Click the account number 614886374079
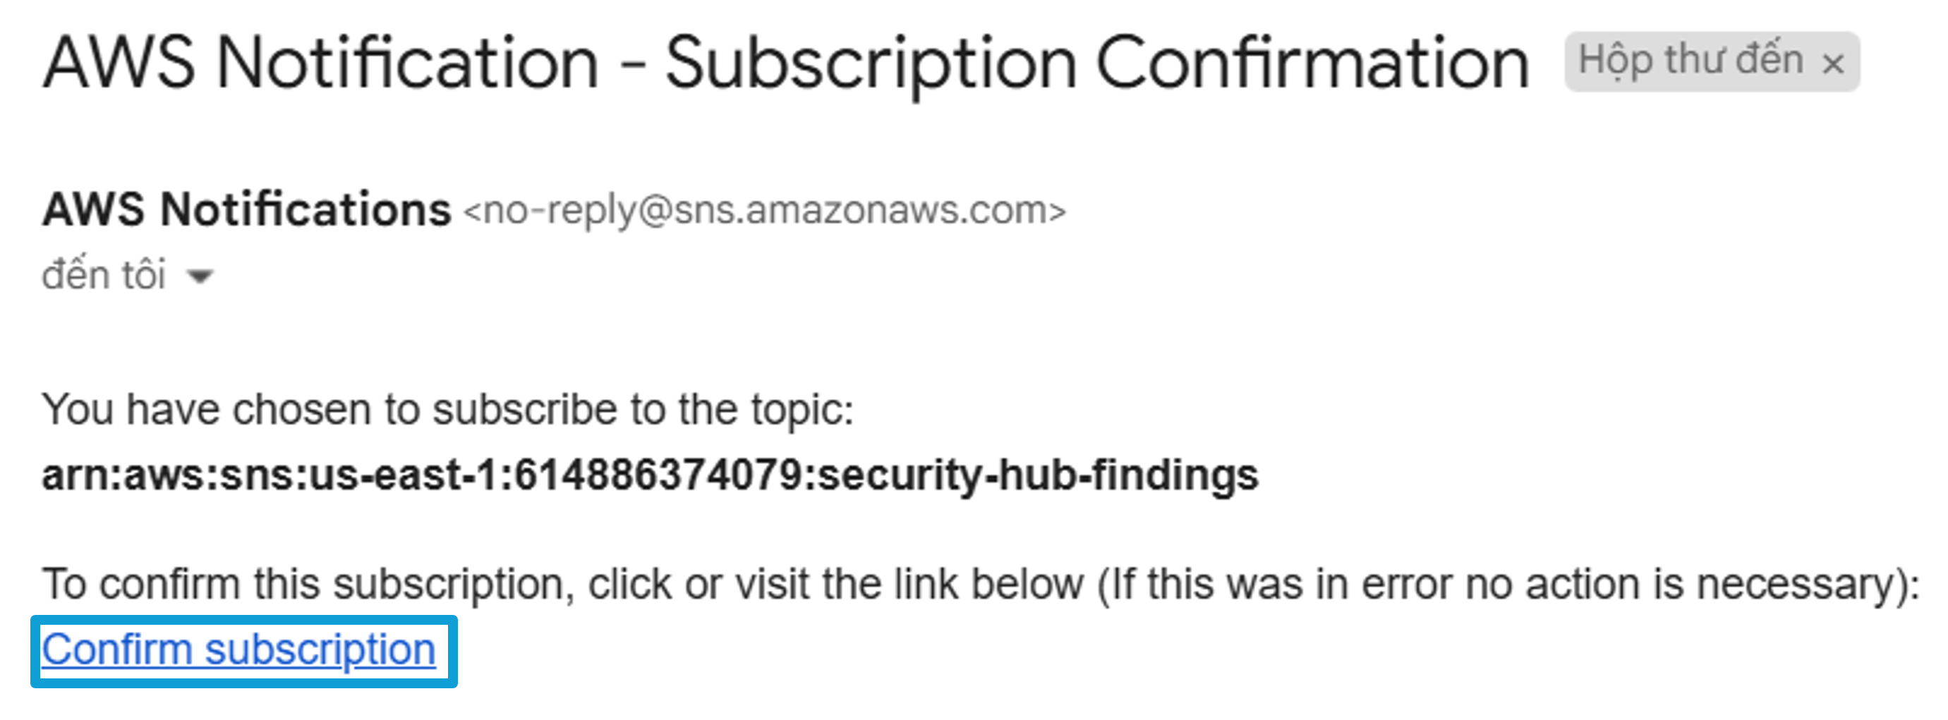The image size is (1948, 720). click(x=657, y=476)
